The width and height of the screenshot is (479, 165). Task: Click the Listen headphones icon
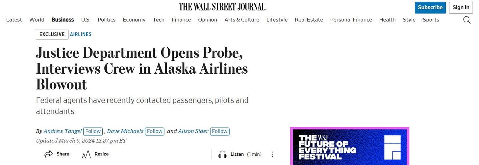pyautogui.click(x=223, y=154)
